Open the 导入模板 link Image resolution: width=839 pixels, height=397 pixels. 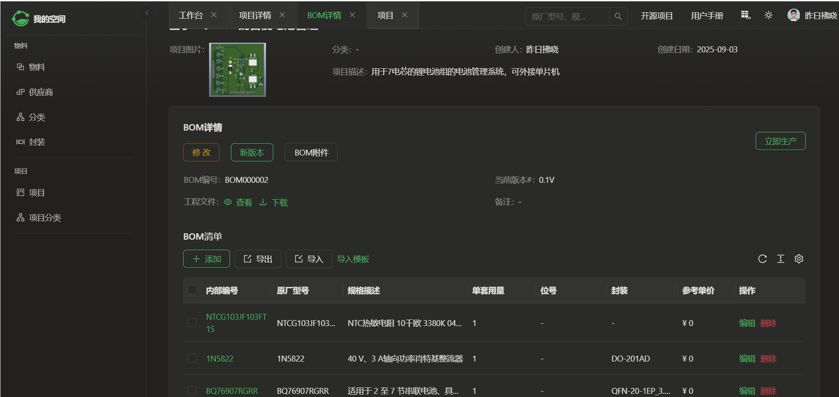(x=353, y=259)
